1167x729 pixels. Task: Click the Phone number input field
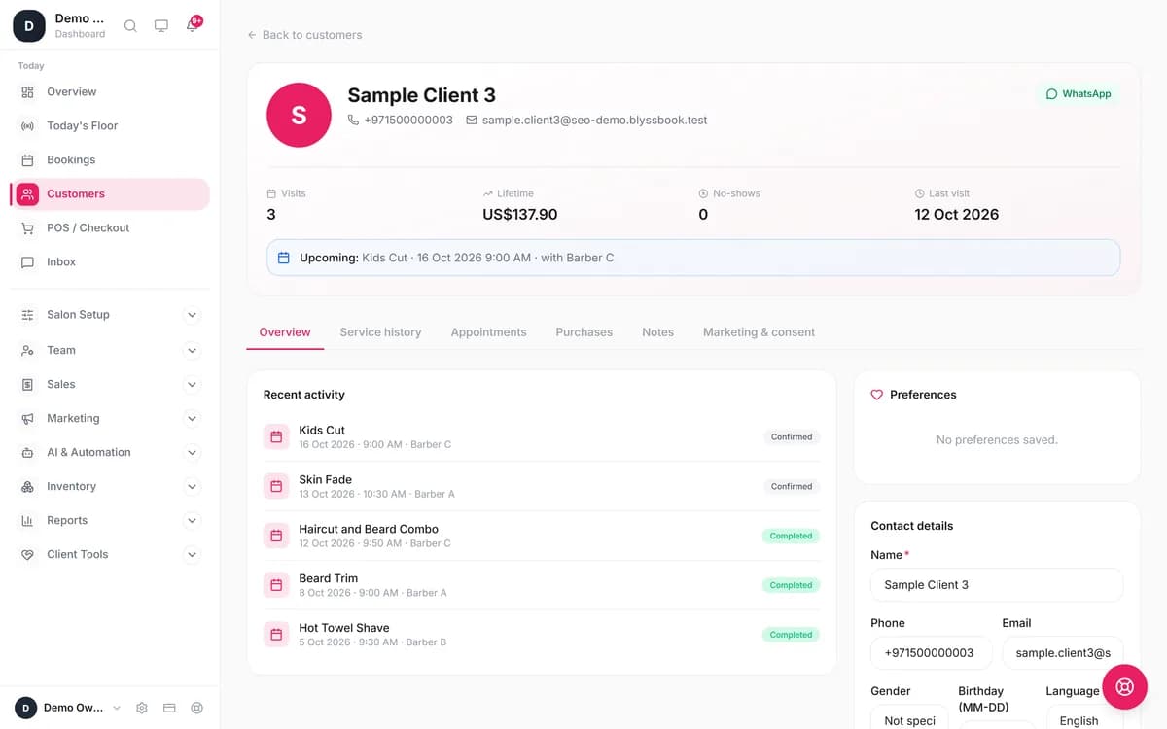931,653
